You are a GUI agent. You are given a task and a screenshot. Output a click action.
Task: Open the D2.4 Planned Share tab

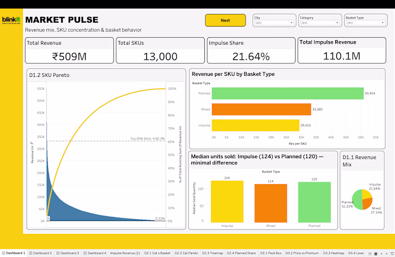click(x=242, y=253)
